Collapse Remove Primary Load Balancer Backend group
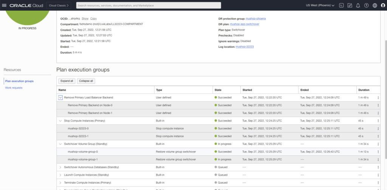 tap(60, 98)
